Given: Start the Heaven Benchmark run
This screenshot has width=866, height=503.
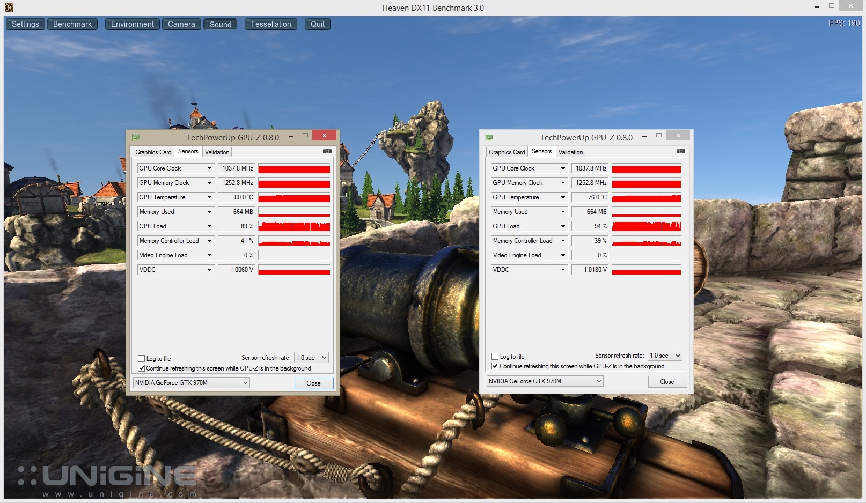Looking at the screenshot, I should (72, 24).
